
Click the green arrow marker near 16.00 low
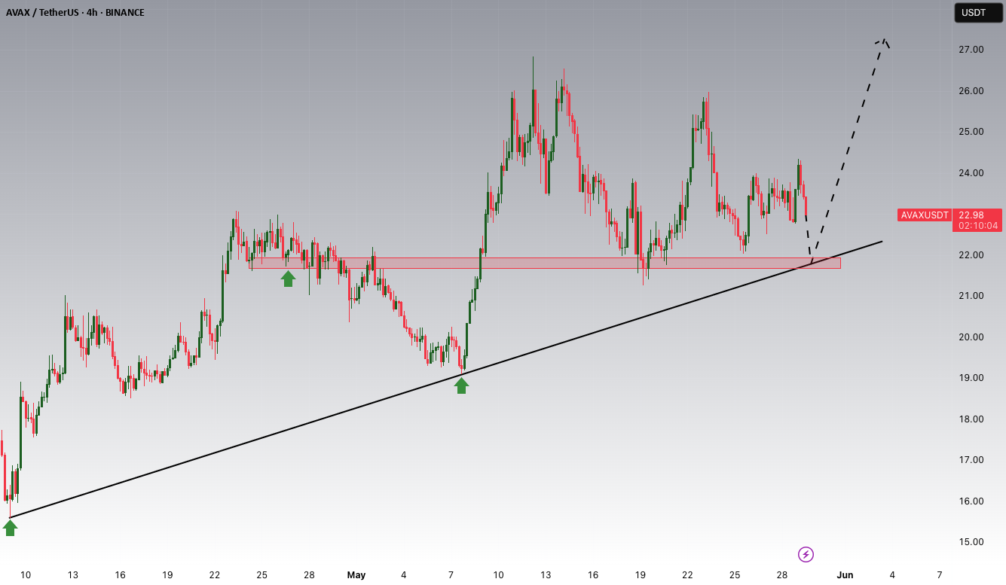10,528
